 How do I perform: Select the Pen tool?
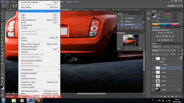2,64
